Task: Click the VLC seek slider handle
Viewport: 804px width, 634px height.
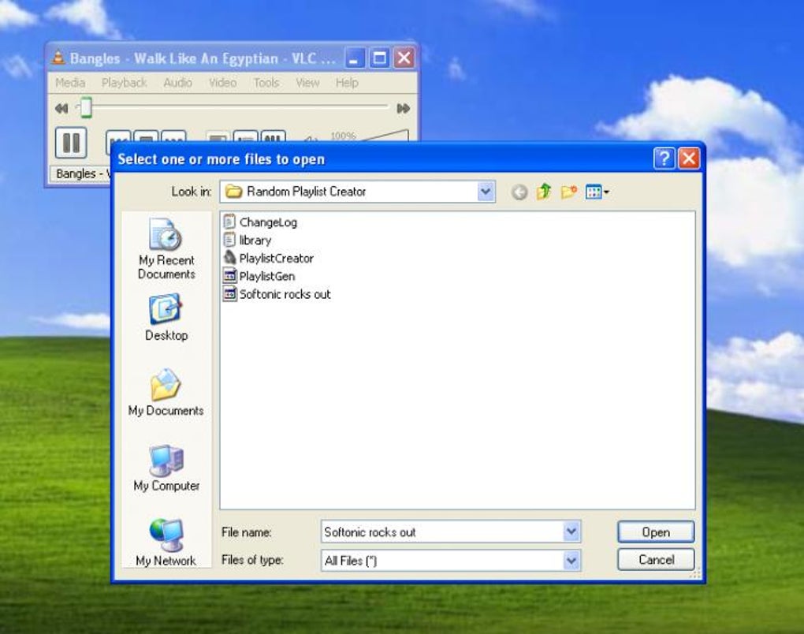Action: tap(86, 107)
